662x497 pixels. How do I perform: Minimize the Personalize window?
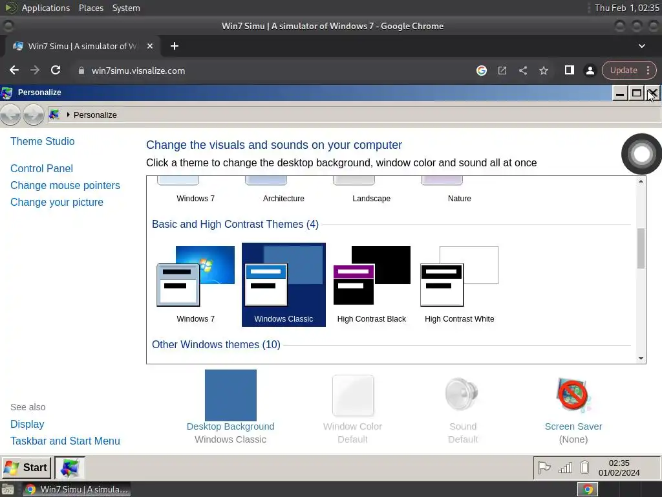620,93
